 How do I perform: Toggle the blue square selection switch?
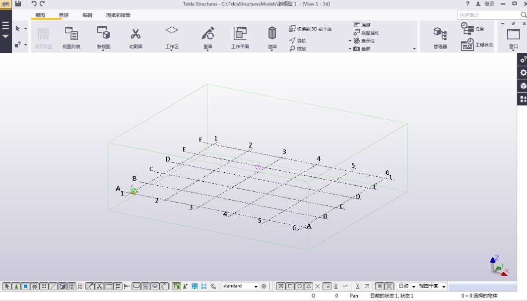25,286
